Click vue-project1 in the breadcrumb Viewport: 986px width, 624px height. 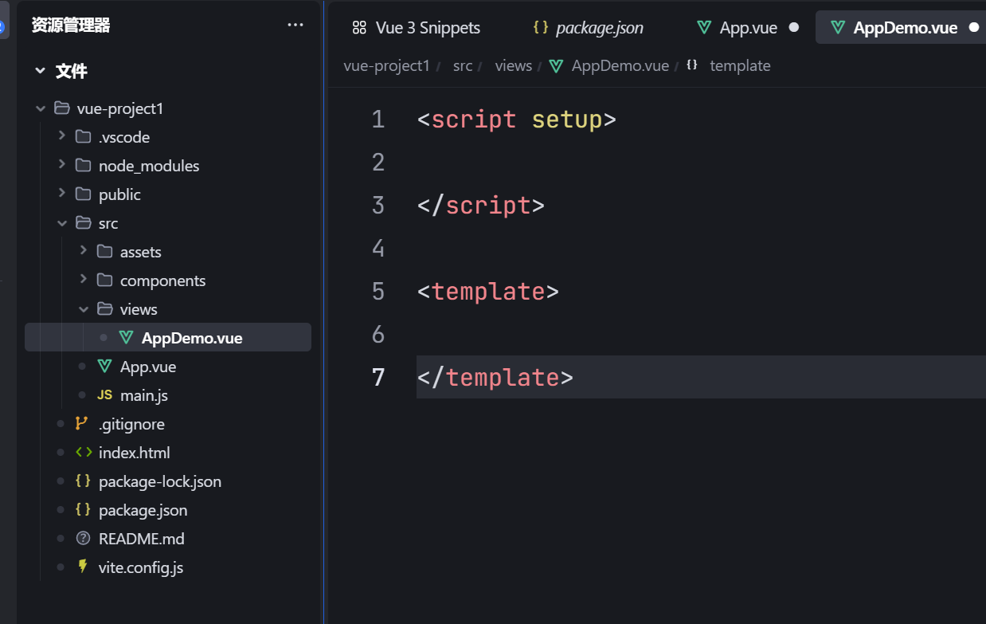pos(387,65)
